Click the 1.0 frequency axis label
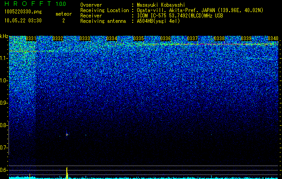Viewport: 282px width, 179px height. (x=4, y=81)
